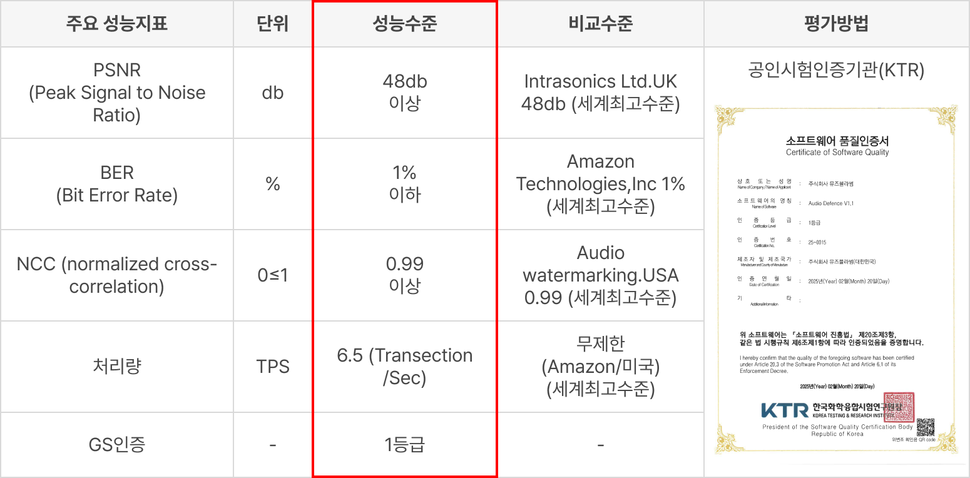Select the GS인증 row label
This screenshot has height=478, width=970.
pos(117,445)
